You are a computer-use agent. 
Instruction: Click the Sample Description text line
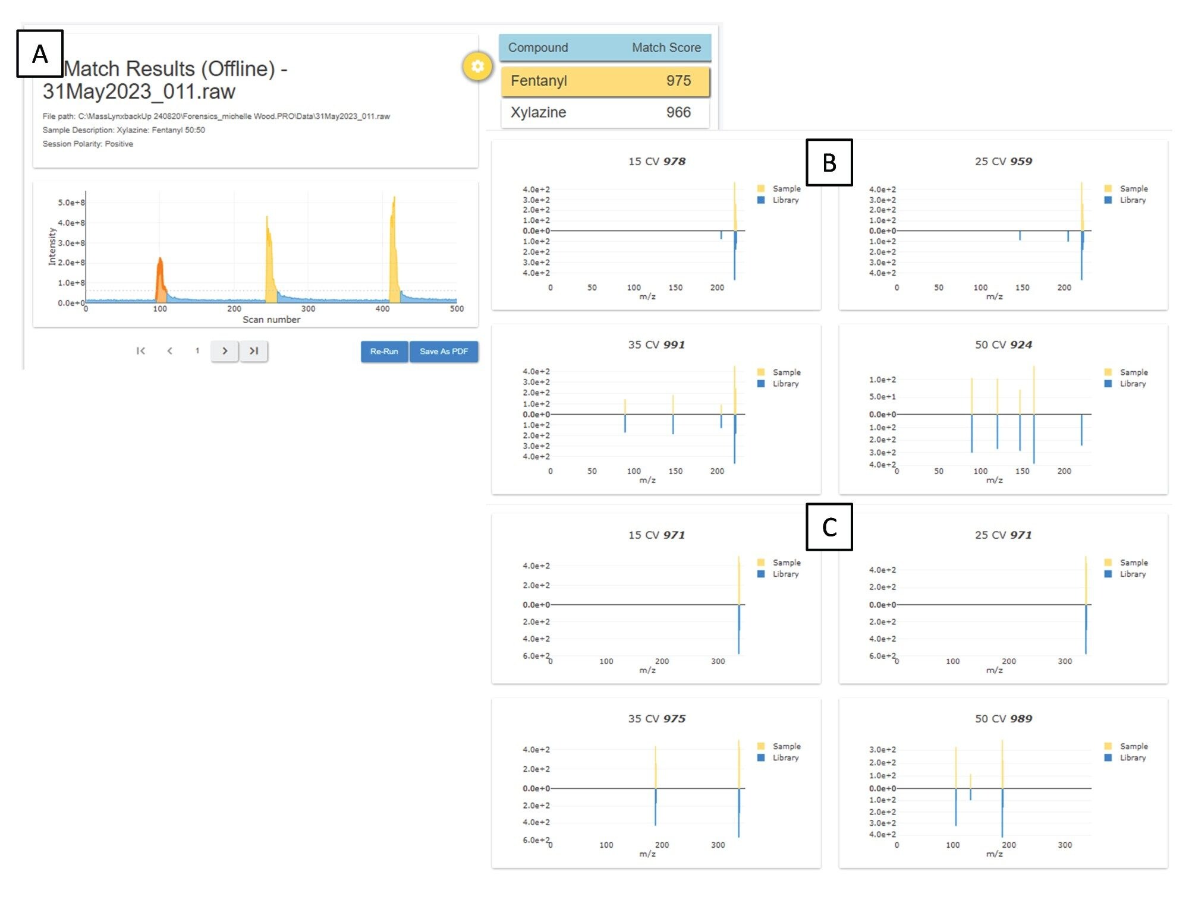124,130
